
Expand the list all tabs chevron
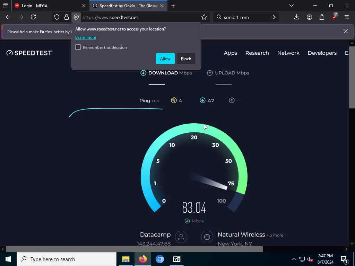tap(292, 6)
